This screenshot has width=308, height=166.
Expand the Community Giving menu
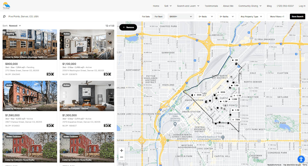pyautogui.click(x=250, y=6)
